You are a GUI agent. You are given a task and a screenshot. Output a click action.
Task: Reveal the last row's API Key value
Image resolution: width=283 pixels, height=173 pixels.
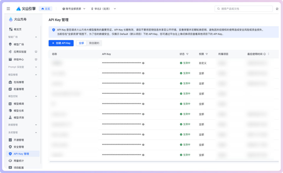[143, 154]
